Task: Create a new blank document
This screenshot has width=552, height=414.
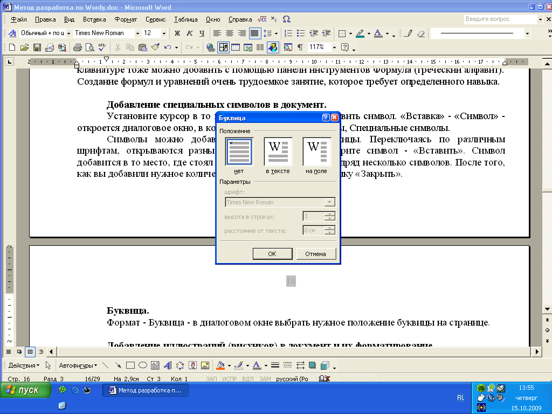Action: (x=12, y=47)
